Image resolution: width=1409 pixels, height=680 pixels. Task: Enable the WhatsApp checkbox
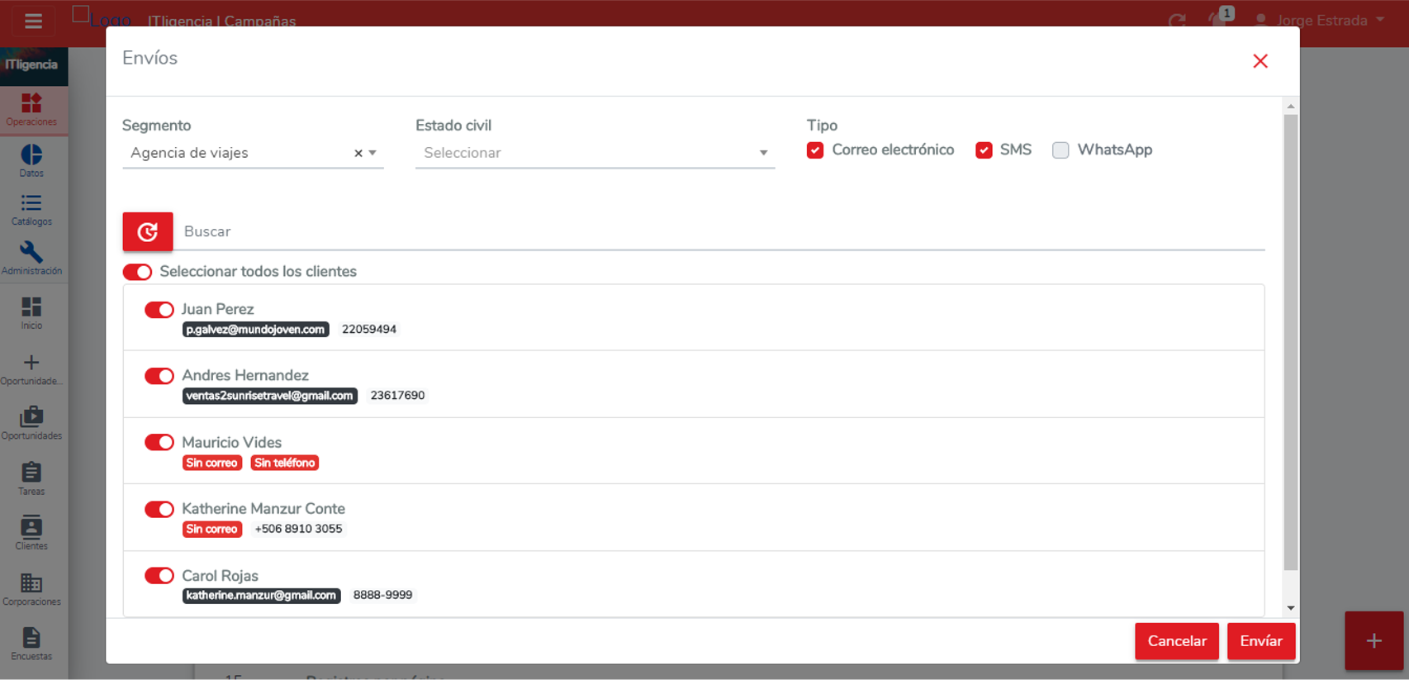tap(1060, 150)
